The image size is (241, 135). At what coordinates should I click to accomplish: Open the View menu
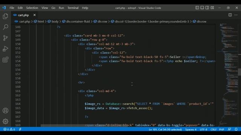click(x=45, y=8)
